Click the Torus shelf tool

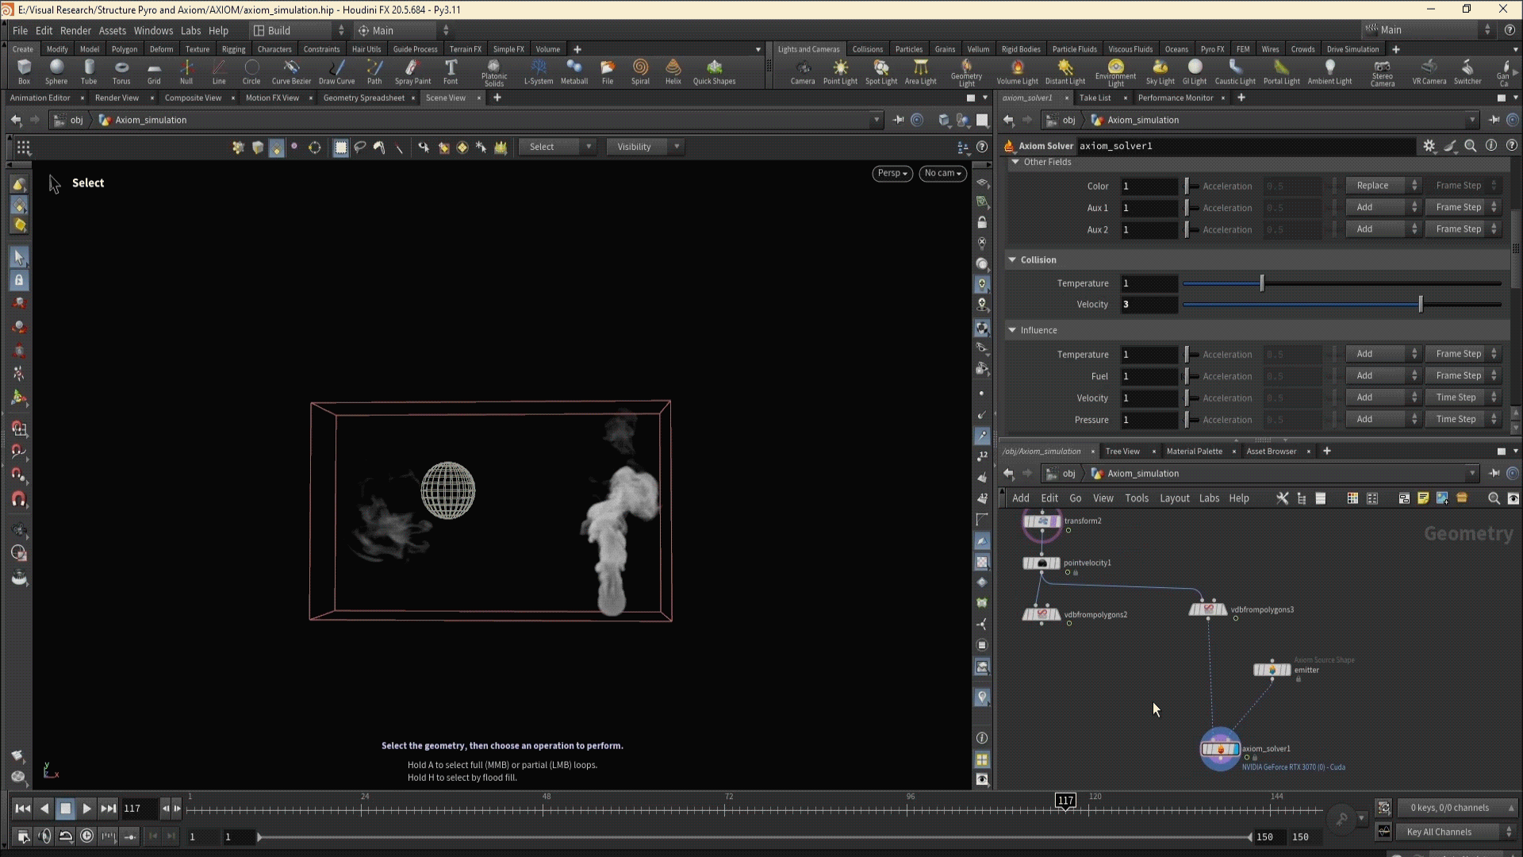[x=121, y=71]
